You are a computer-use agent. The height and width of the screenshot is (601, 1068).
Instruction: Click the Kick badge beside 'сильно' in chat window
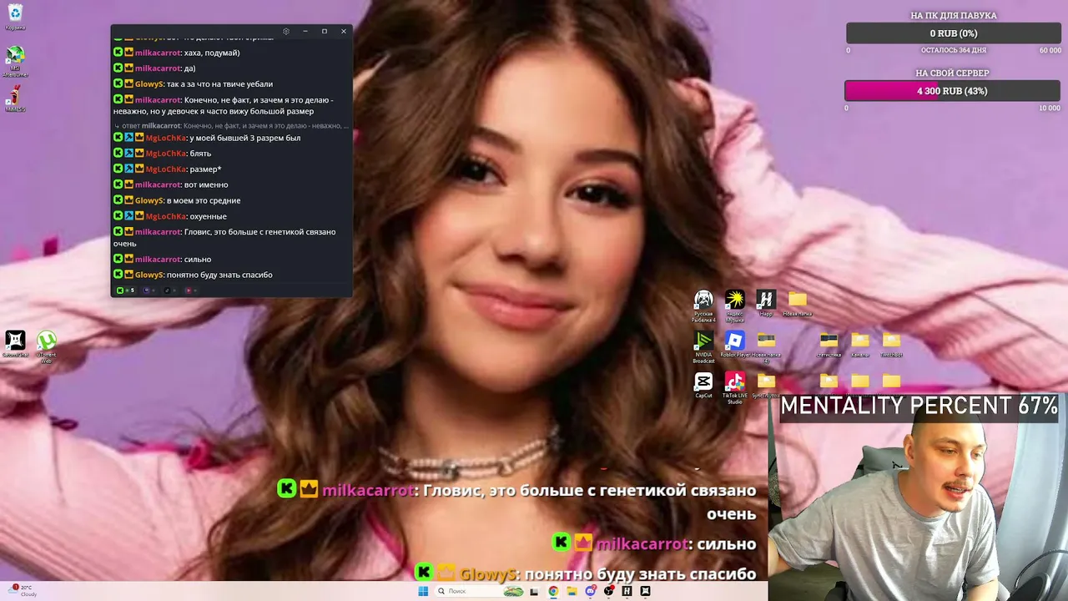[118, 260]
